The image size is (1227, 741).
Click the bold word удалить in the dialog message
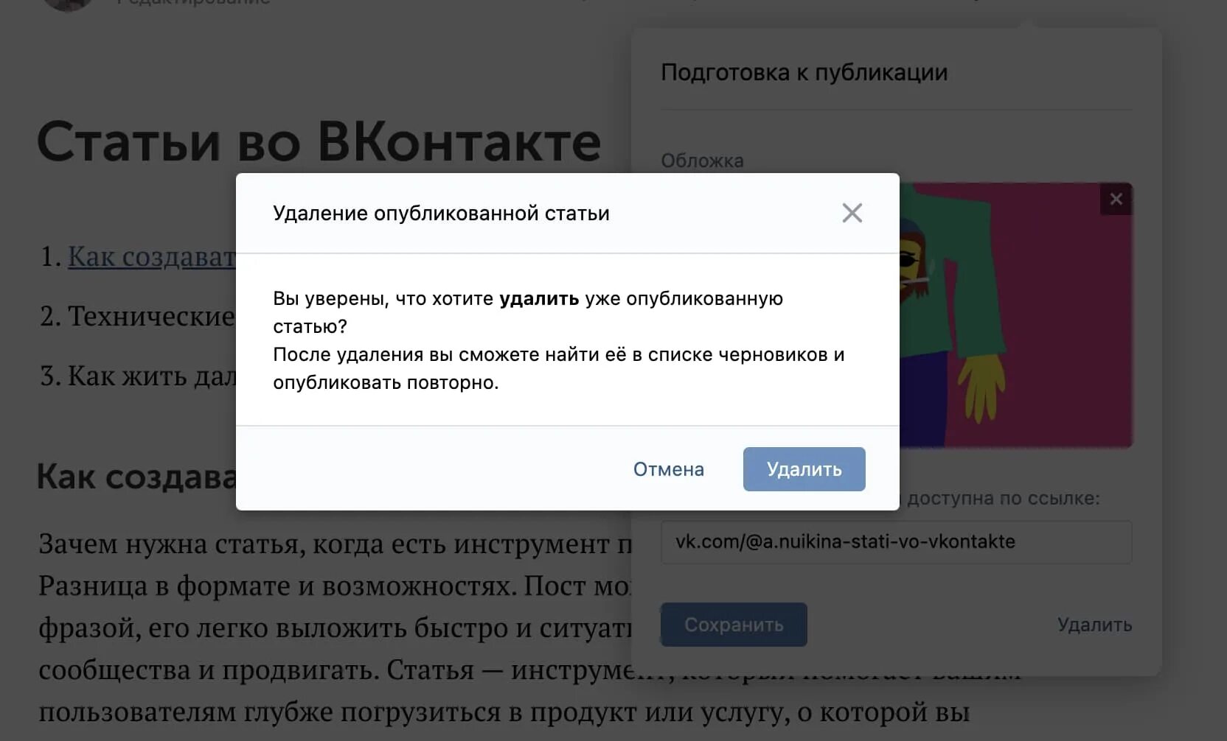(539, 299)
